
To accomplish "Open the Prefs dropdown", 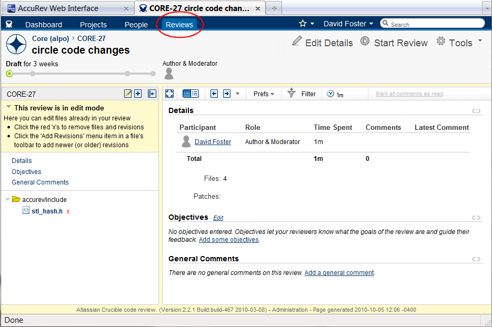I will tap(264, 94).
